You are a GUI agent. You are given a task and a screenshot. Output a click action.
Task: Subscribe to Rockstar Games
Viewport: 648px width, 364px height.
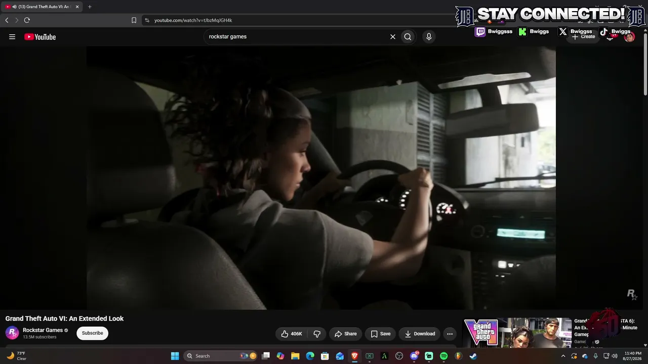tap(93, 333)
